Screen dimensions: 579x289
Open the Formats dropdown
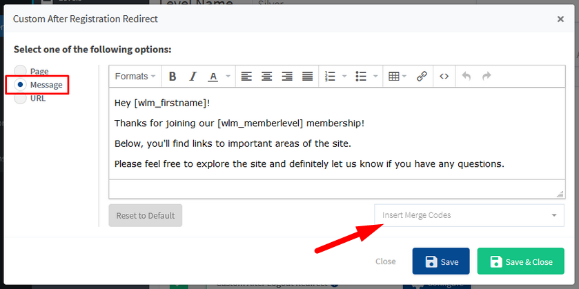tap(135, 77)
